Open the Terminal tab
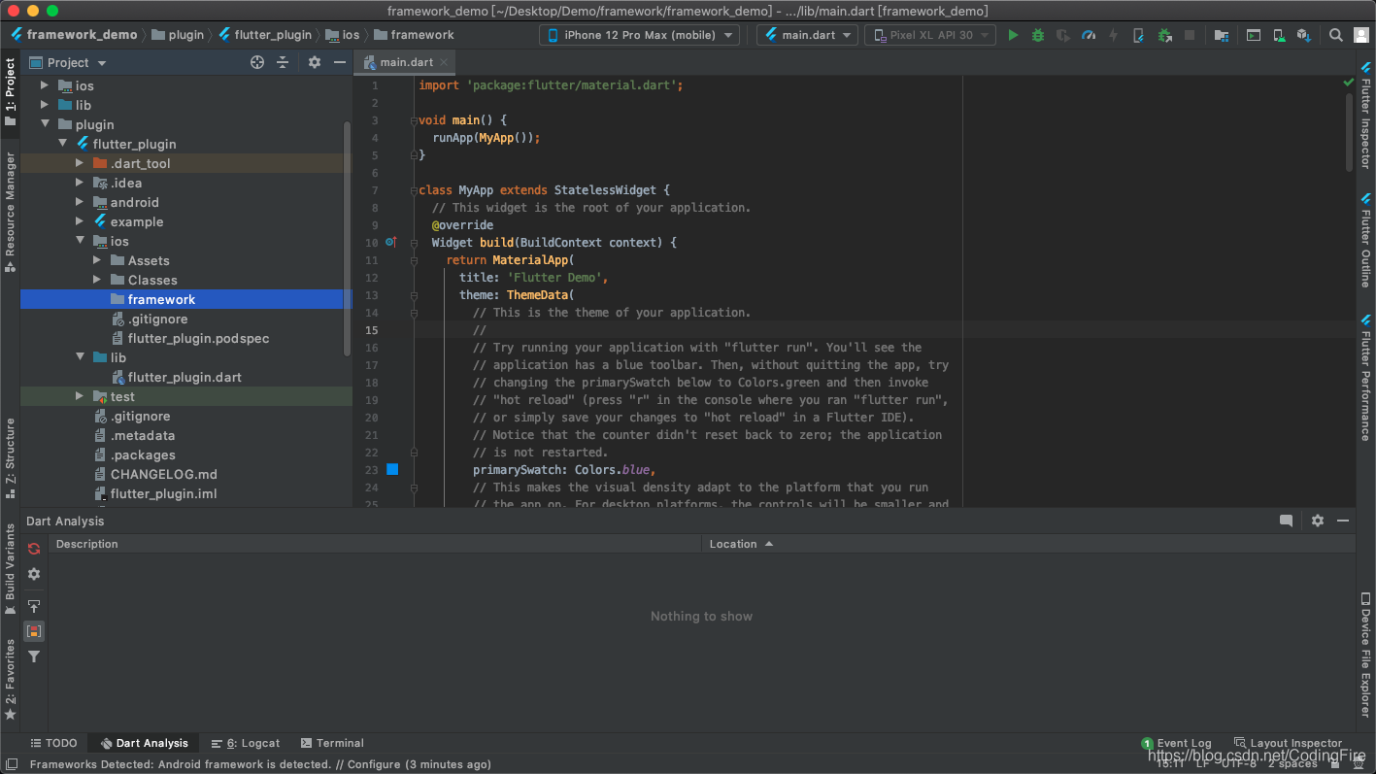This screenshot has height=774, width=1376. pos(332,743)
